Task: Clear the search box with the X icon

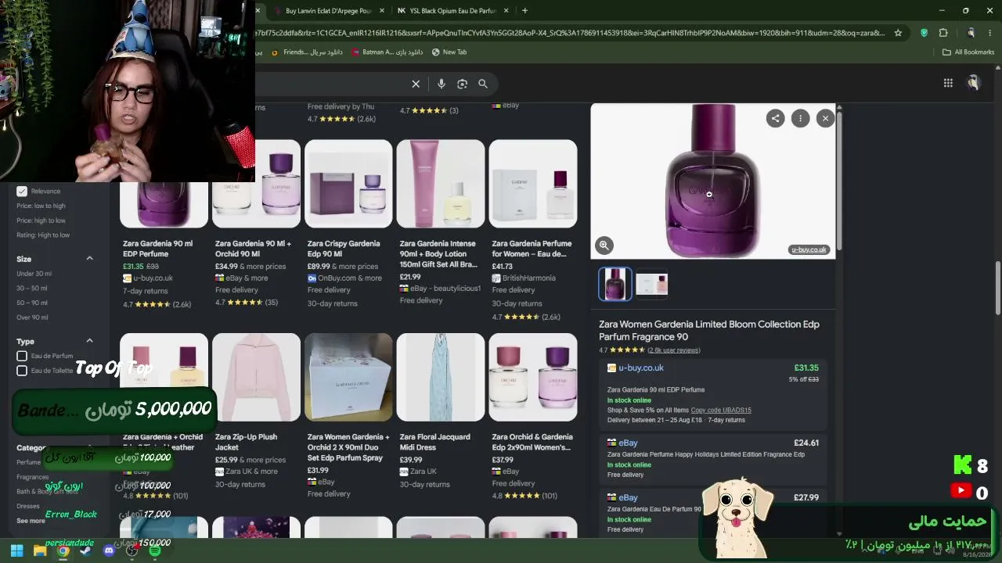Action: pos(416,84)
